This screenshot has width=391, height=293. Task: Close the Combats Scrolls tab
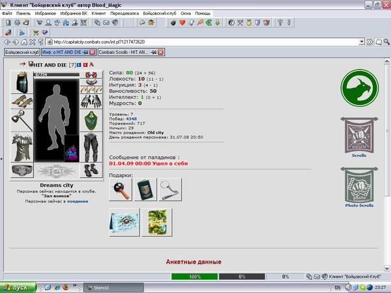[160, 52]
